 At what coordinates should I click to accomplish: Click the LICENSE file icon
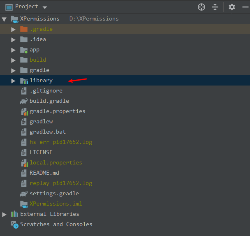(24, 153)
